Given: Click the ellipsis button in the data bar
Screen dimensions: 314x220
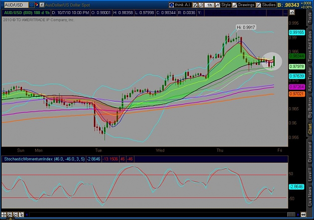Looking at the screenshot, I should point(285,13).
